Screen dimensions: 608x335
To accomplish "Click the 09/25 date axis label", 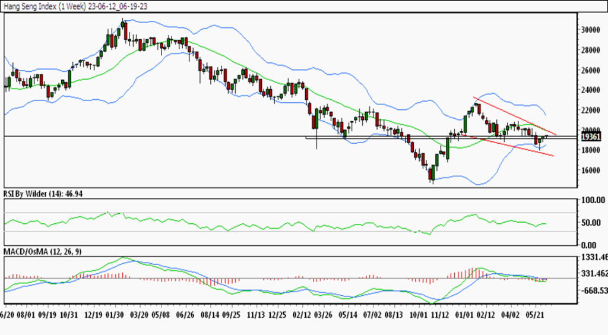I will point(231,314).
